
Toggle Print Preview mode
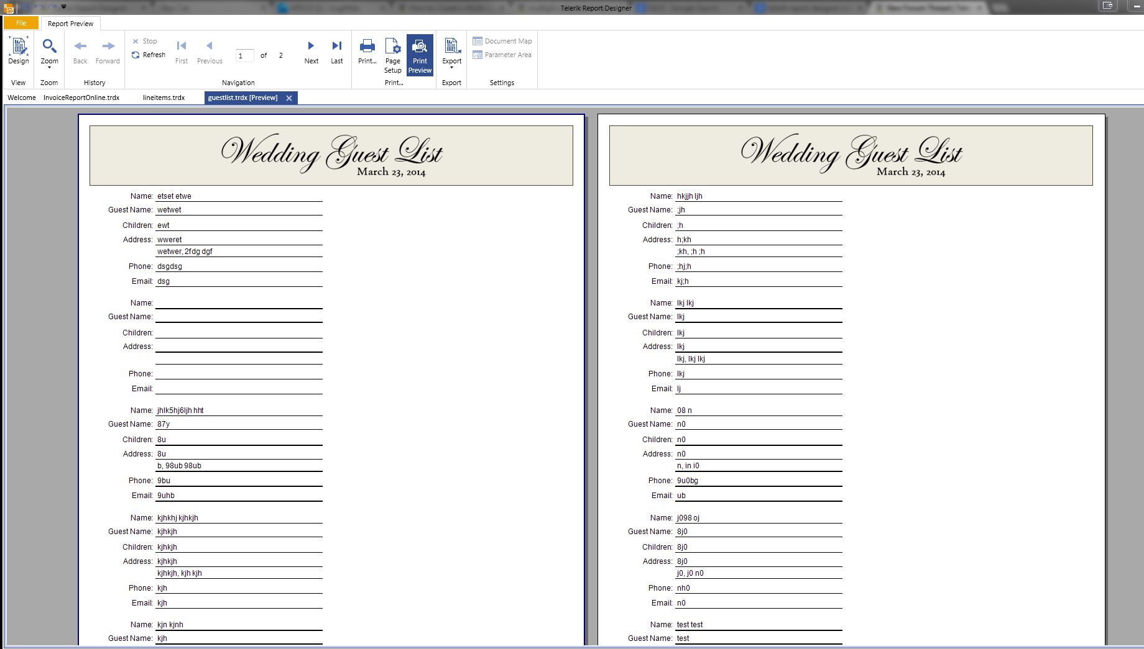coord(420,55)
